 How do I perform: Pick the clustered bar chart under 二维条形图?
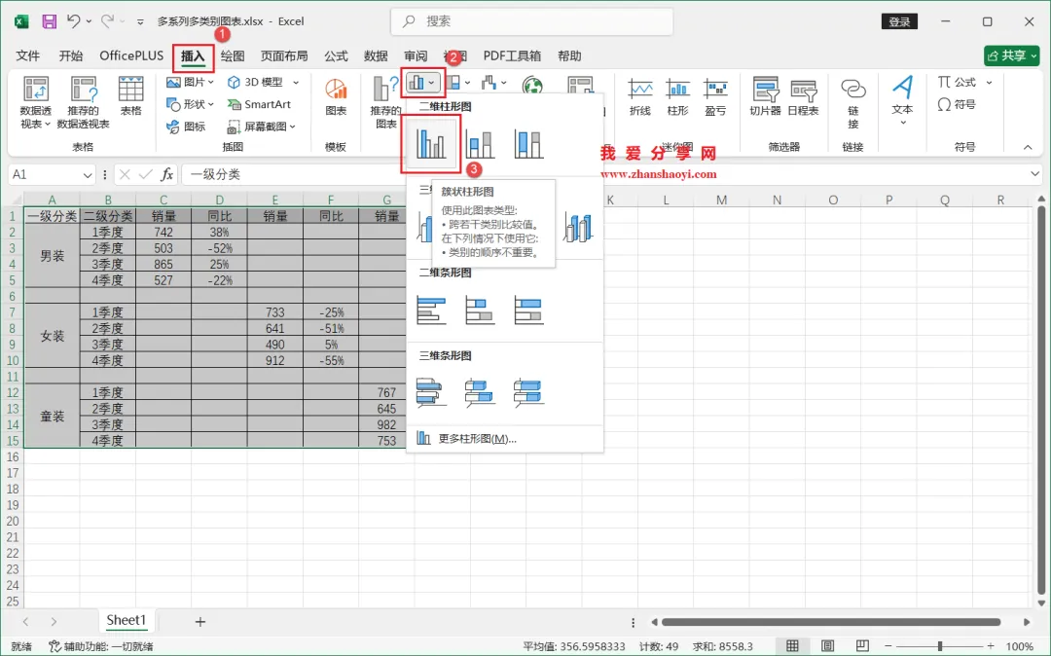click(430, 310)
